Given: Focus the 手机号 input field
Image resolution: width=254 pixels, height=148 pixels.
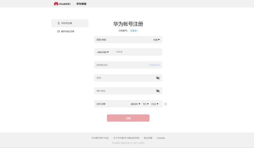Looking at the screenshot, I should [x=138, y=52].
